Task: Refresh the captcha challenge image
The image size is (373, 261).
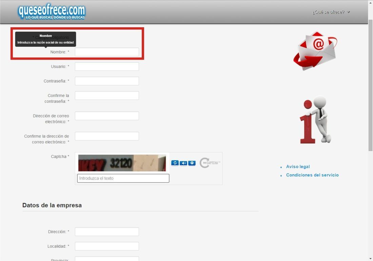Action: coord(175,163)
